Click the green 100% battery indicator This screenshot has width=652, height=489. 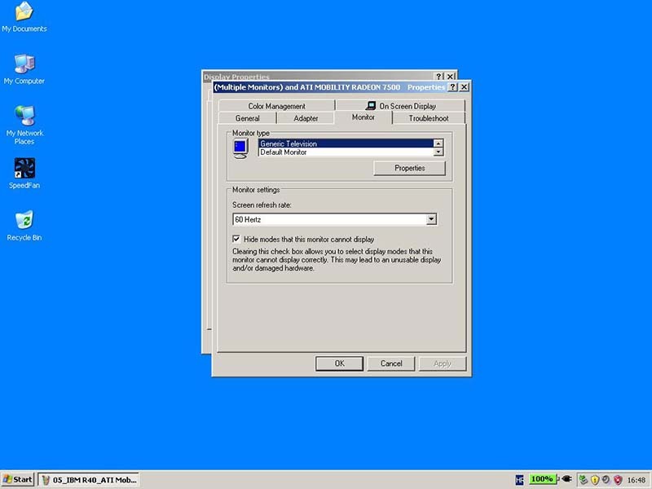(x=541, y=479)
